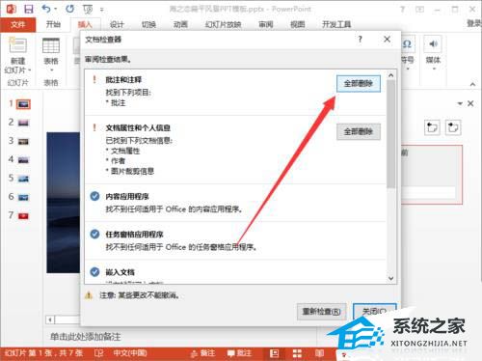Switch to the 幻灯片放映 ribbon tab
This screenshot has width=482, height=361.
[x=223, y=24]
